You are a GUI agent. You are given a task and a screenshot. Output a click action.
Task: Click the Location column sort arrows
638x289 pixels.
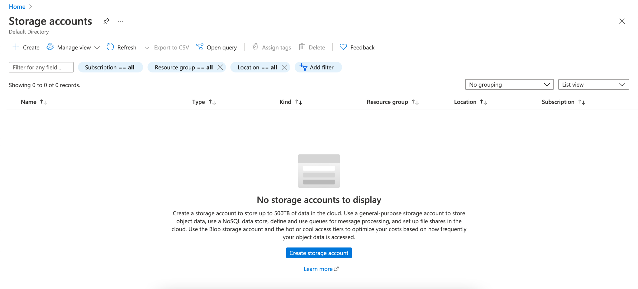(x=483, y=102)
